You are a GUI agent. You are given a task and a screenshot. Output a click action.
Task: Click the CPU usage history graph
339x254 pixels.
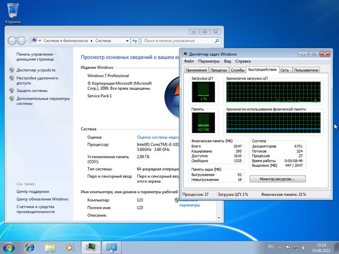273,92
